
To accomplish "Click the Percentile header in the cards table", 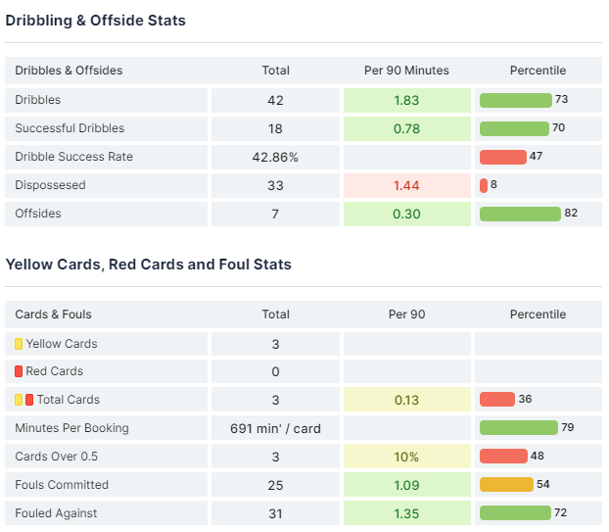I will click(x=538, y=314).
